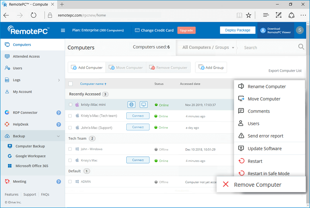310x208 pixels.
Task: Select the ADMIN computer checkbox
Action: (71, 182)
